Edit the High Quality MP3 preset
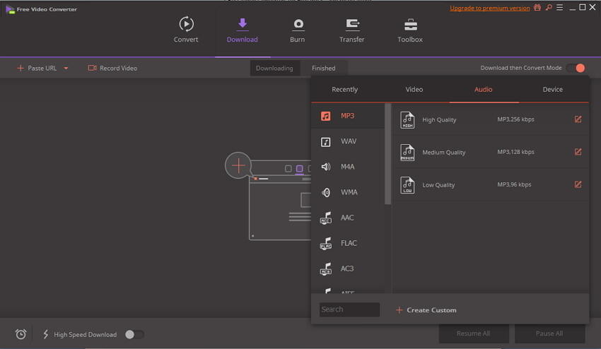 [578, 119]
